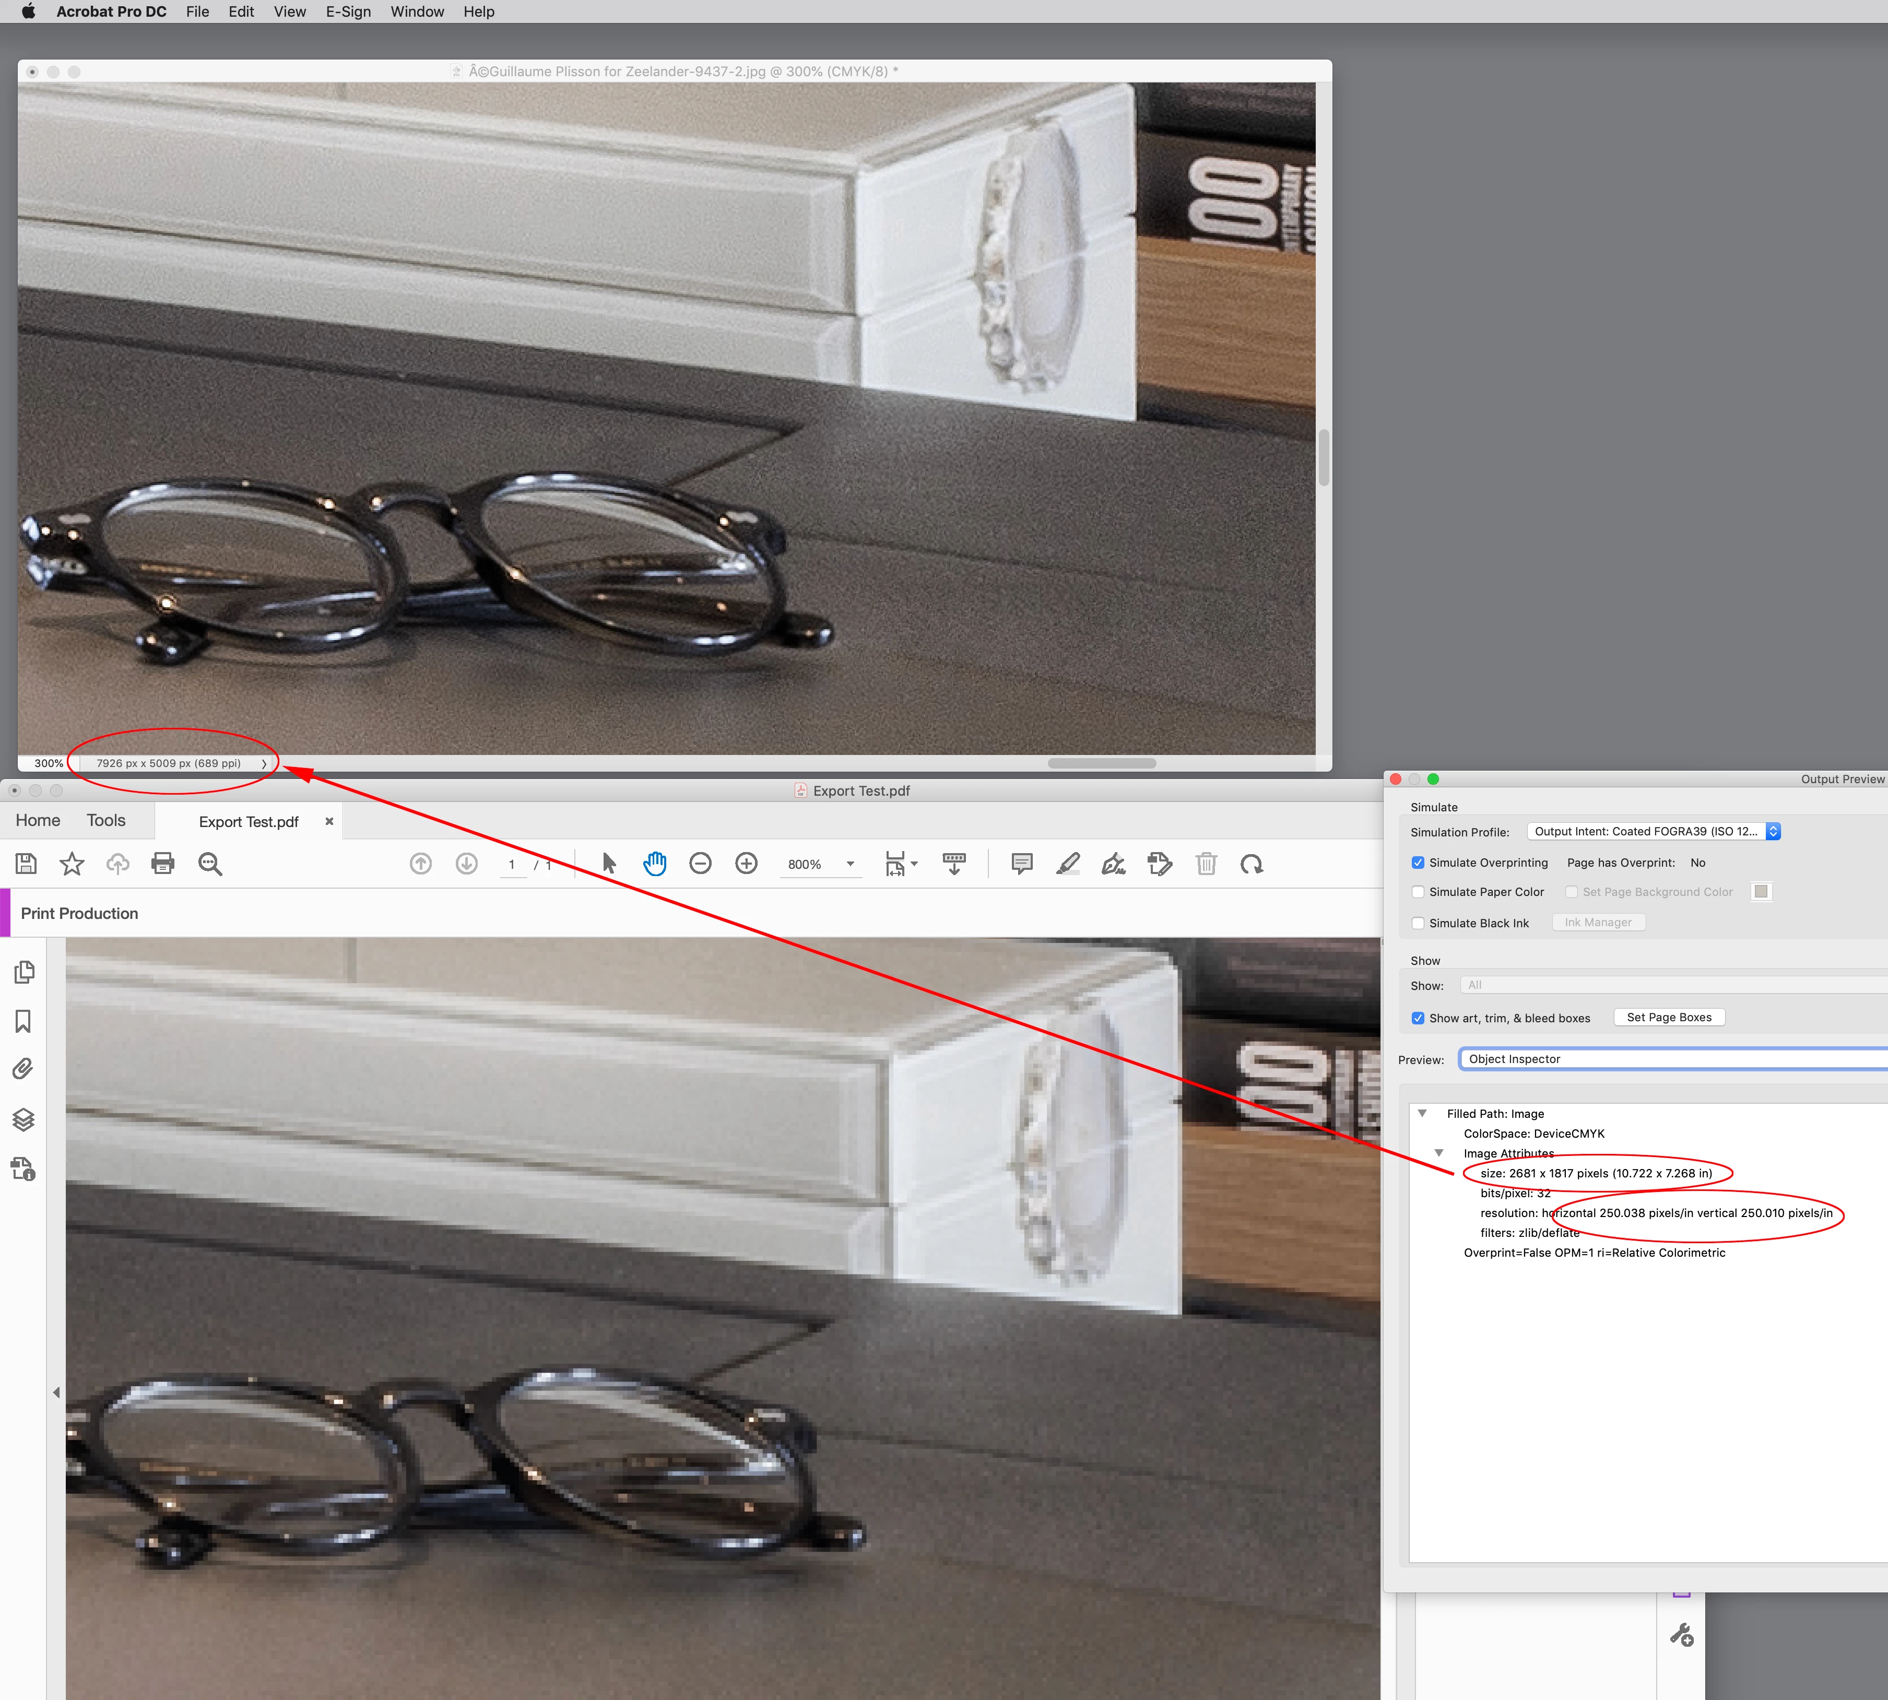This screenshot has width=1888, height=1700.
Task: Open the E-Sign menu
Action: tap(348, 12)
